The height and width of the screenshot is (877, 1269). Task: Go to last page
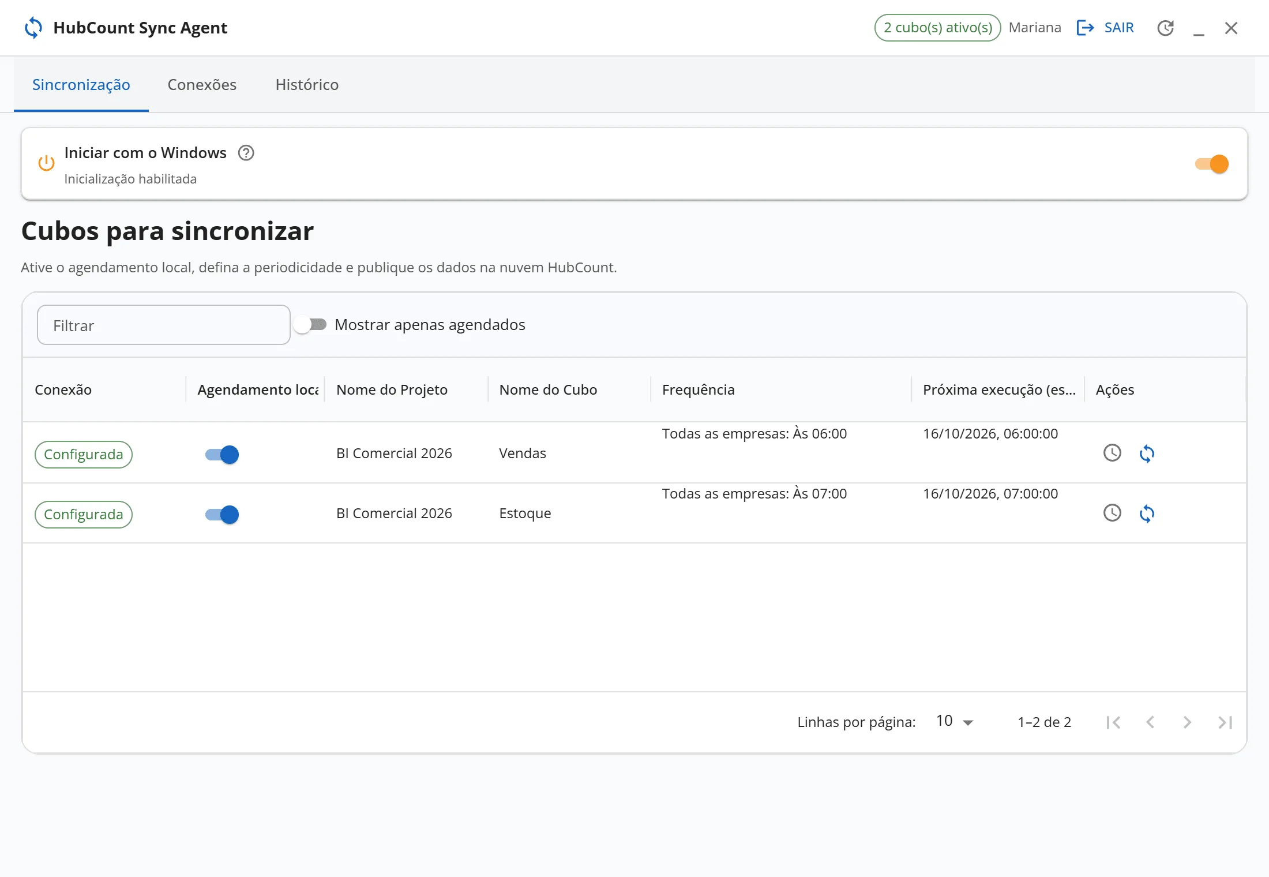[x=1225, y=722]
